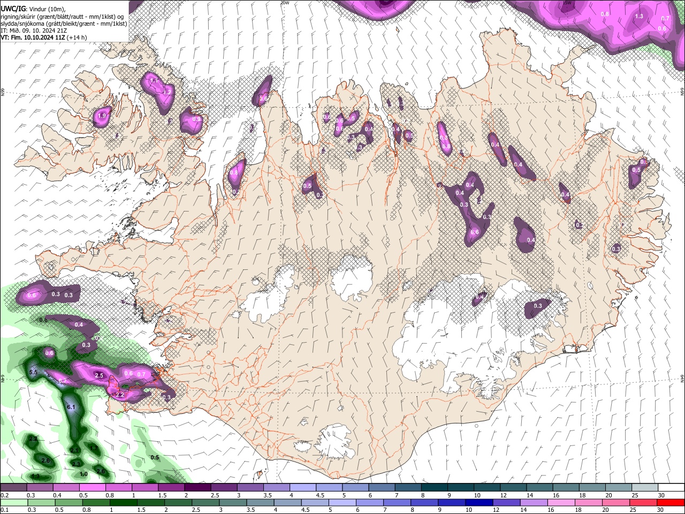Viewport: 685px width, 514px height.
Task: Select the 'rigning/skúrir' legend description line
Action: [x=63, y=17]
